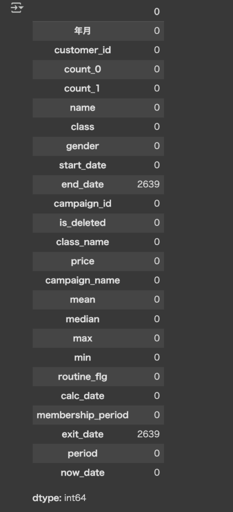233x512 pixels.
Task: Click the membership_period row label
Action: (x=82, y=415)
